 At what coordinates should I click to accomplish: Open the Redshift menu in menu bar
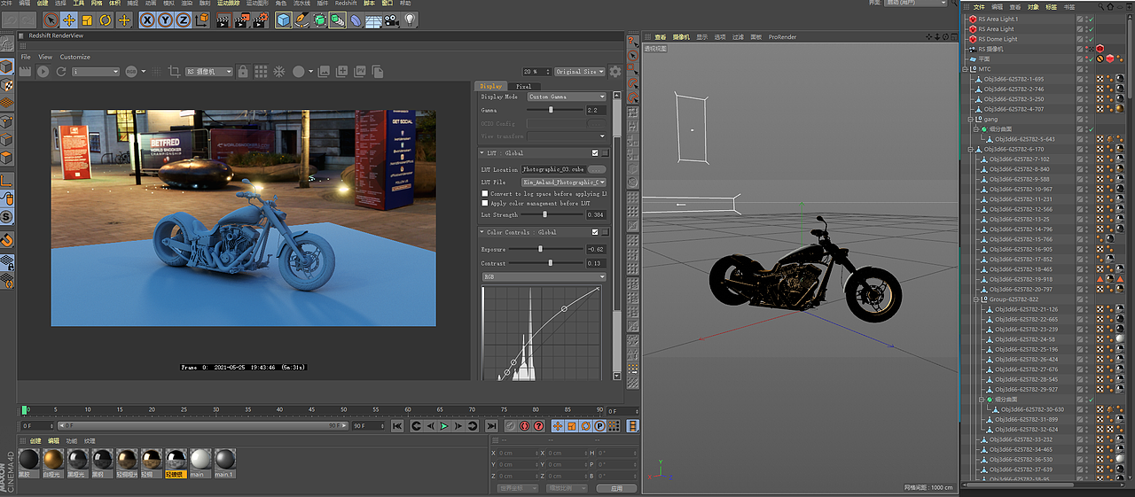click(x=346, y=4)
